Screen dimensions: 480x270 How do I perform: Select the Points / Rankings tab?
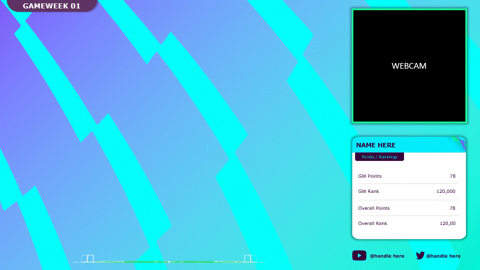379,157
